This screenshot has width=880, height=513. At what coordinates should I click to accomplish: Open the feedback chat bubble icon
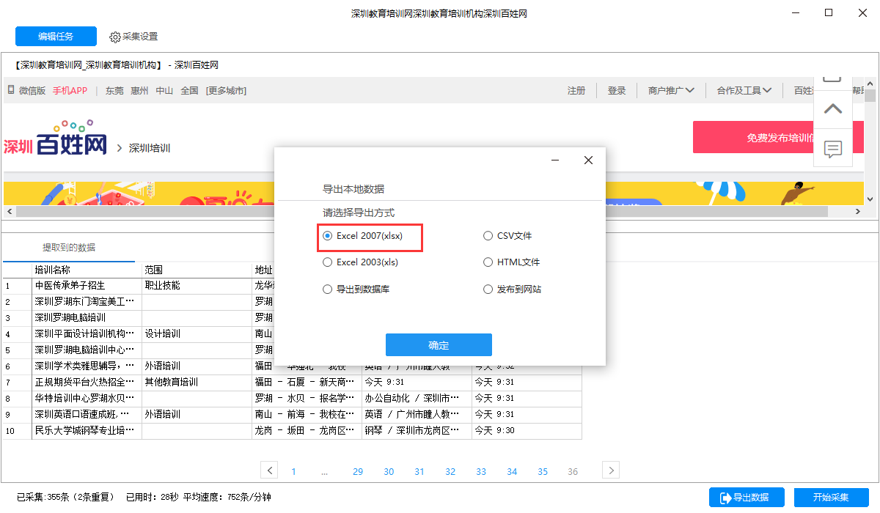(x=833, y=149)
